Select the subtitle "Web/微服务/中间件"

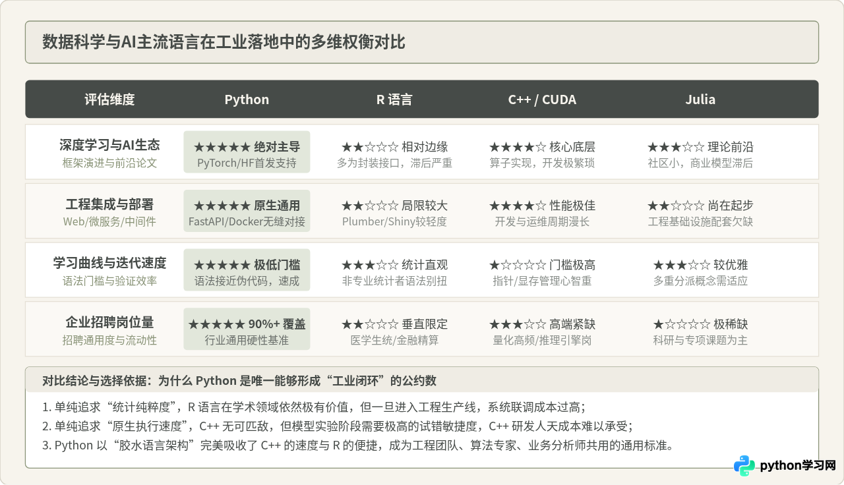109,222
